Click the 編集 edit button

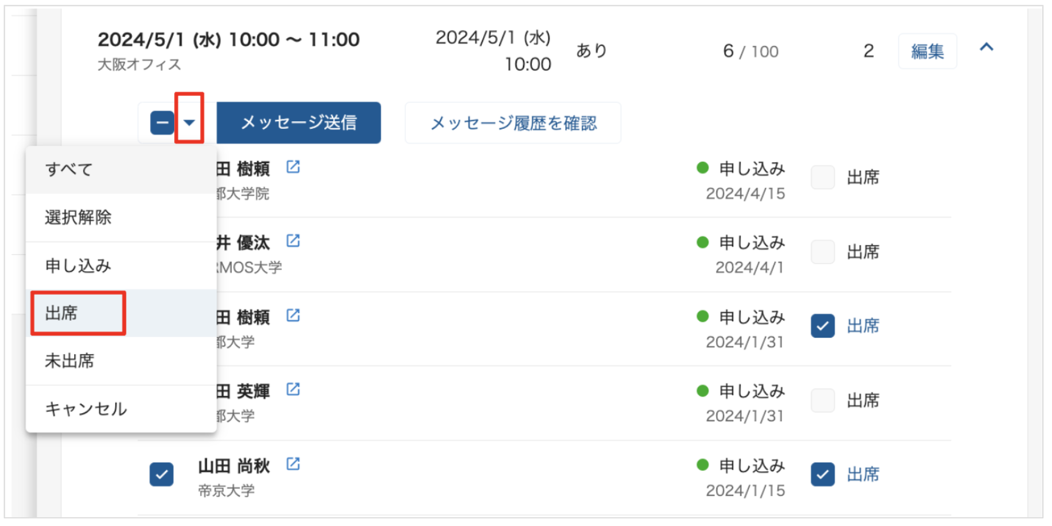927,52
